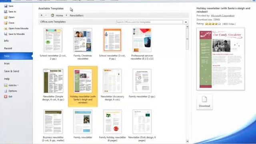
Task: Click the large Our Family Newsletter preview
Action: 220,59
